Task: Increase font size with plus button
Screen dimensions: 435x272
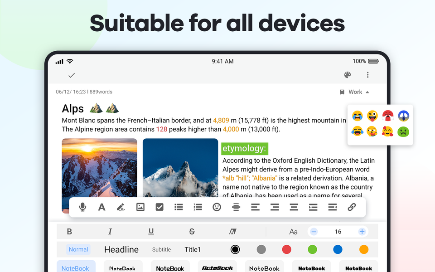Action: [x=362, y=232]
